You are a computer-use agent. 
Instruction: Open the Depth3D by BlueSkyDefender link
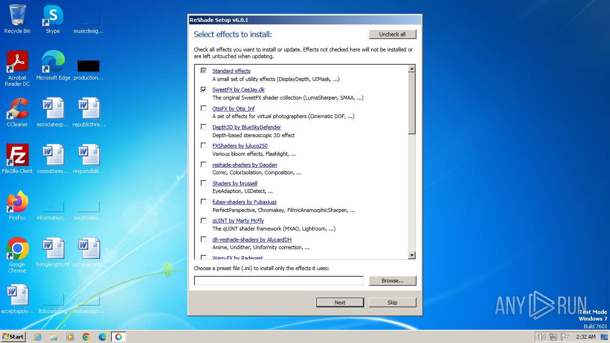[246, 127]
